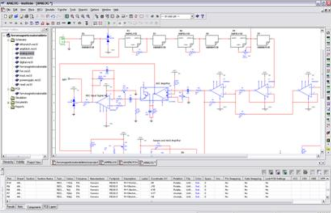Open the Edit menu
The width and height of the screenshot is (331, 213).
click(x=15, y=10)
